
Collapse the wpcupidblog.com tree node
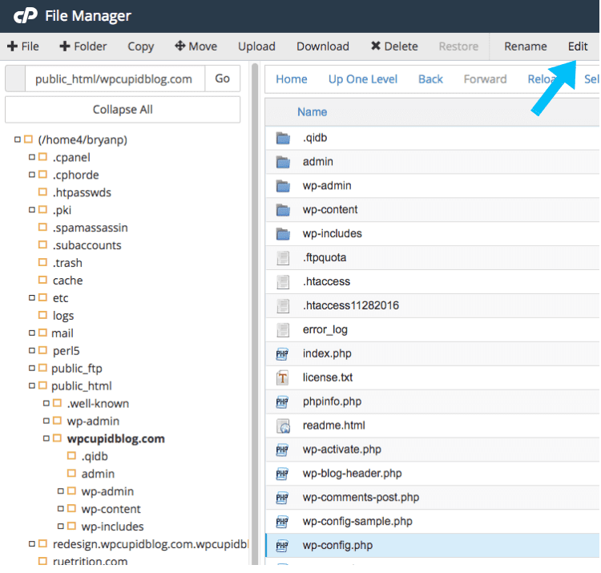(x=46, y=438)
